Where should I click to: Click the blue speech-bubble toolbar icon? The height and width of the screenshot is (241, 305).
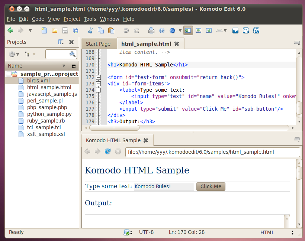(x=235, y=30)
